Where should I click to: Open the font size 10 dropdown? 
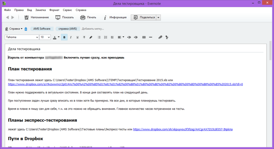click(x=45, y=37)
